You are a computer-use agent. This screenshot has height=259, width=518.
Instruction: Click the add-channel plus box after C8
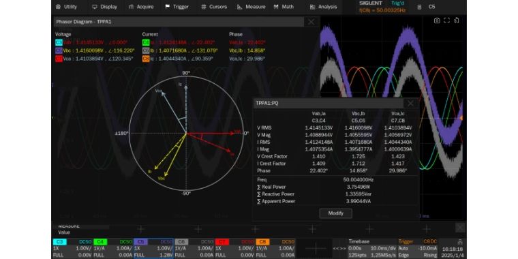click(x=316, y=248)
